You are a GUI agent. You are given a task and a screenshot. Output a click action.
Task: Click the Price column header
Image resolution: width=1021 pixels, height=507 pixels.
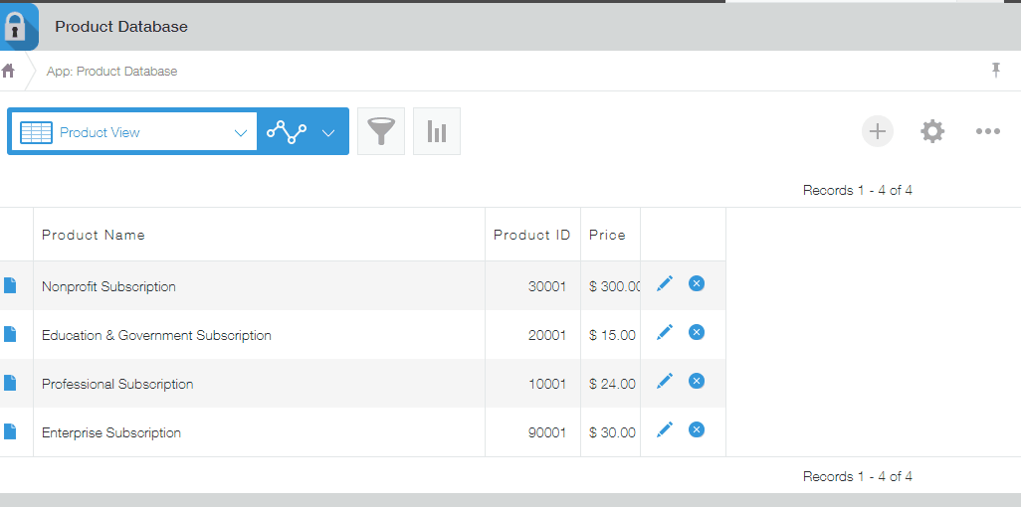point(607,235)
